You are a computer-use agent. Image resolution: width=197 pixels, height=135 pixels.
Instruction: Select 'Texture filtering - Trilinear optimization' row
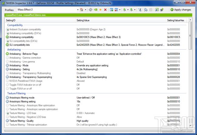click(96, 125)
